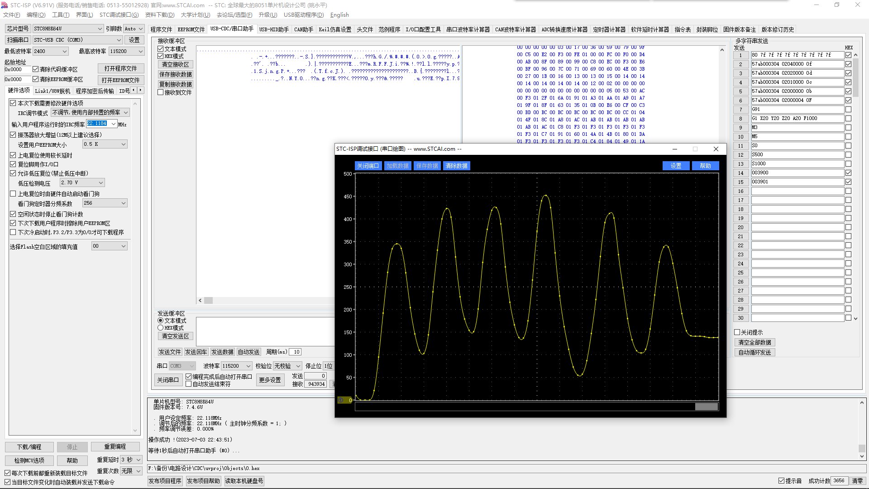Switch to USB-HID助手 tab
The image size is (869, 489).
[x=274, y=29]
